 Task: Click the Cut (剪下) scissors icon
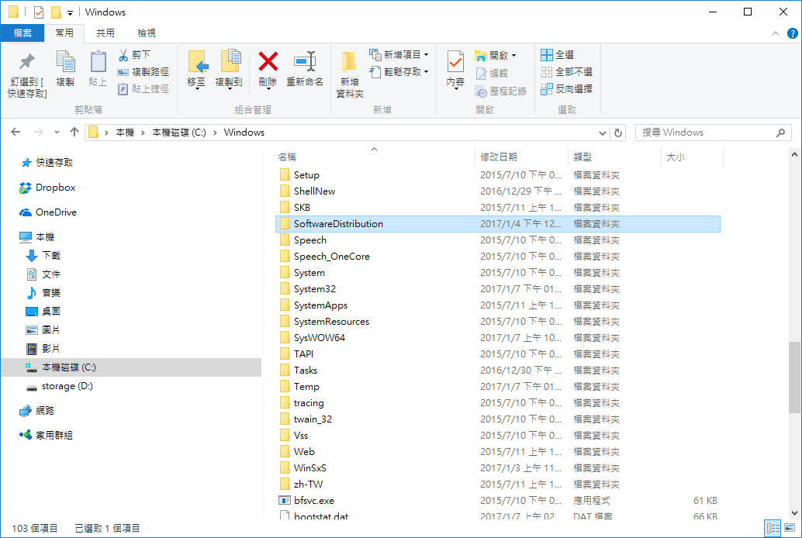pyautogui.click(x=123, y=55)
